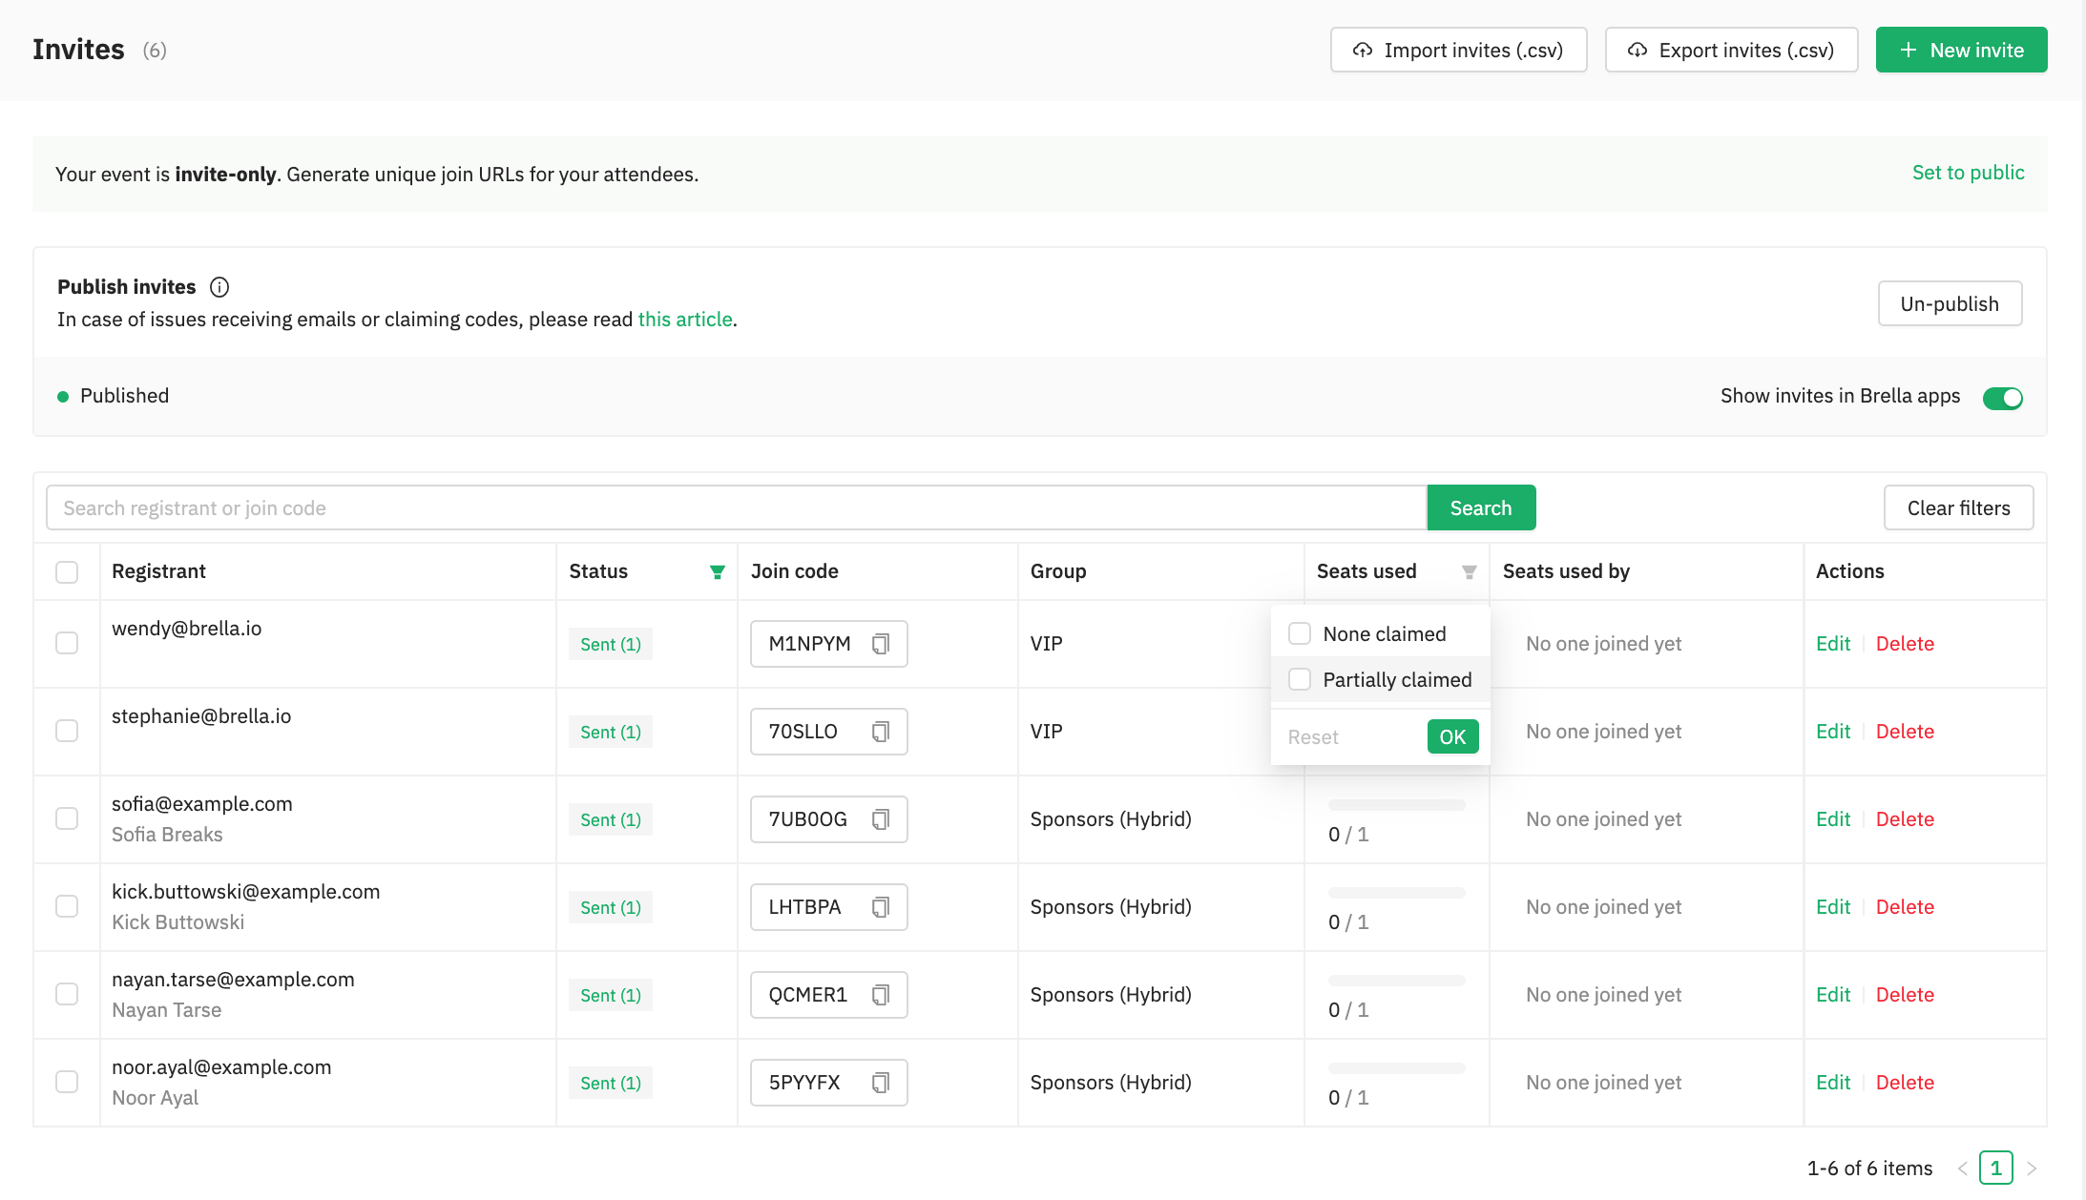Click the seats progress bar for noor.ayal@example.com
2086x1200 pixels.
[1396, 1068]
